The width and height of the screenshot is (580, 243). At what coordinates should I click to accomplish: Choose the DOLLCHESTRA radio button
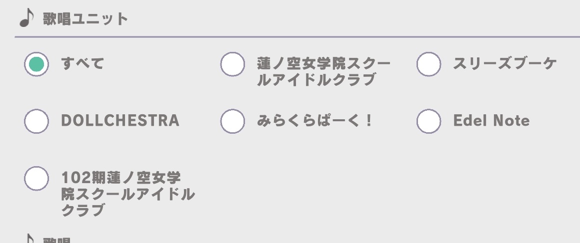[36, 121]
